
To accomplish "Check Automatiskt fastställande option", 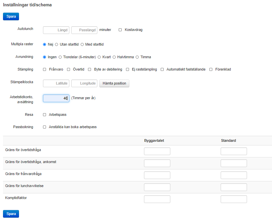I will (x=162, y=70).
